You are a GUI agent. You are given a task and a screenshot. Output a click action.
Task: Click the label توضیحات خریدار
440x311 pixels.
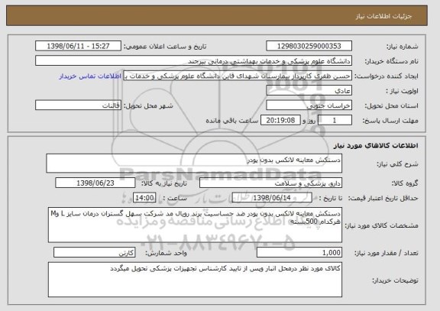395,280
